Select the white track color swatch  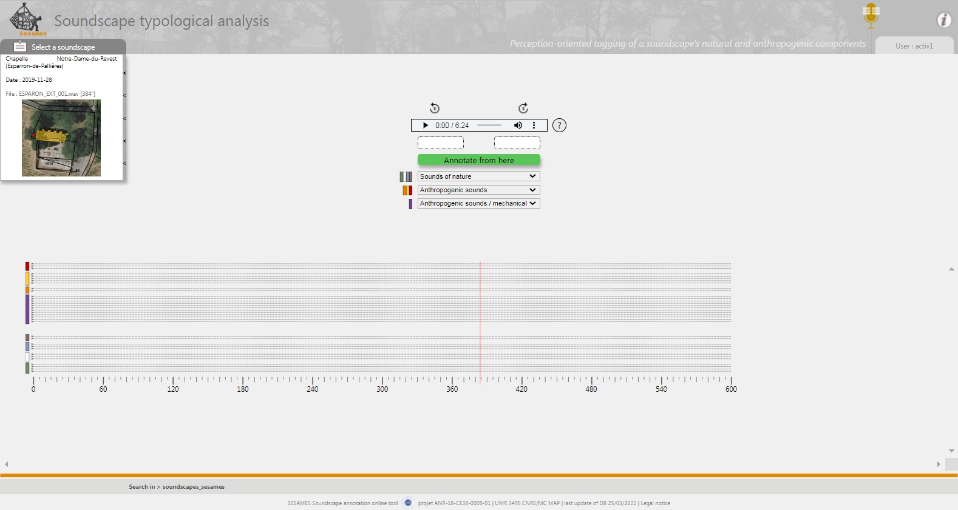point(27,357)
